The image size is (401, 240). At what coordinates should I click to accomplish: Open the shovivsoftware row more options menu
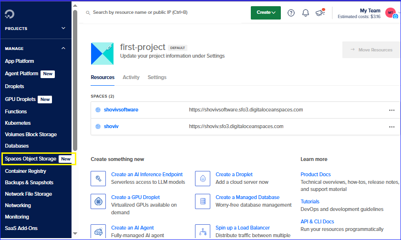click(391, 110)
